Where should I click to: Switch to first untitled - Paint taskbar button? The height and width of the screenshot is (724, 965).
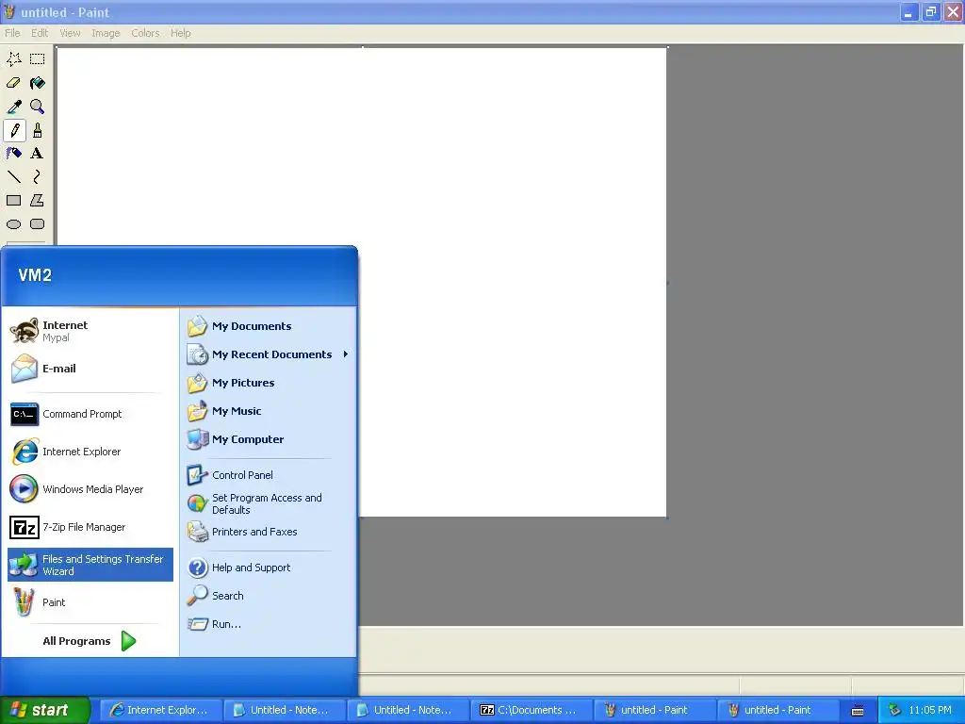tap(654, 710)
